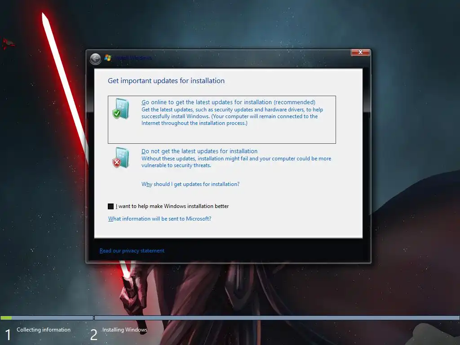The height and width of the screenshot is (345, 460).
Task: Click the back arrow button in installer
Action: (x=95, y=59)
